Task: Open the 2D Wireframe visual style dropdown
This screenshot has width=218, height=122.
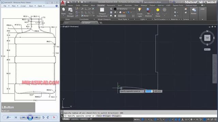Action: point(125,9)
